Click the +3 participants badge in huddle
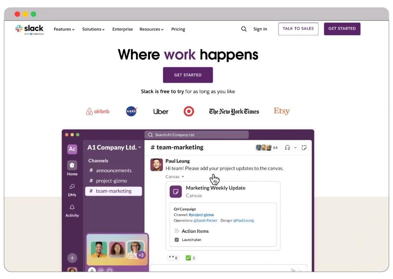This screenshot has width=393, height=279. (x=141, y=255)
